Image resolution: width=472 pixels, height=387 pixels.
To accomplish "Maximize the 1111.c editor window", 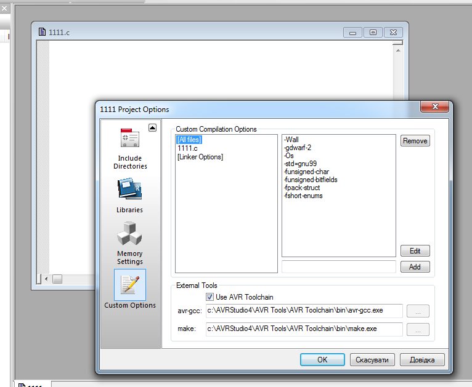I will 373,33.
